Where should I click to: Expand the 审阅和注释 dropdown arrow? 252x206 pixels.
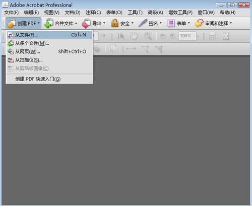231,23
